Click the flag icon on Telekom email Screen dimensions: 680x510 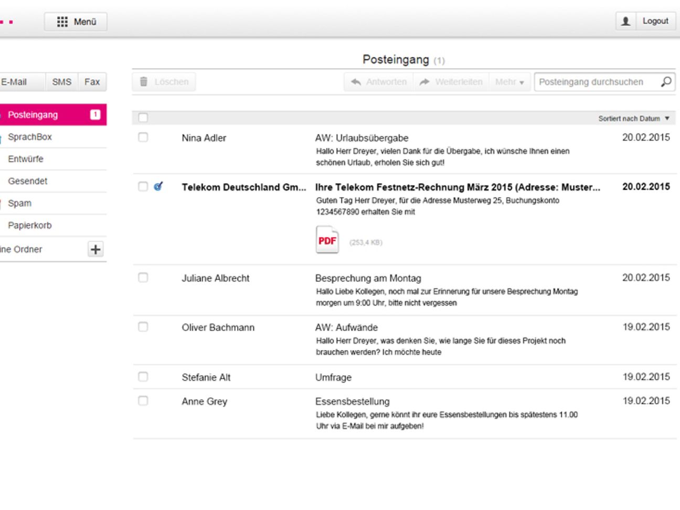point(158,186)
